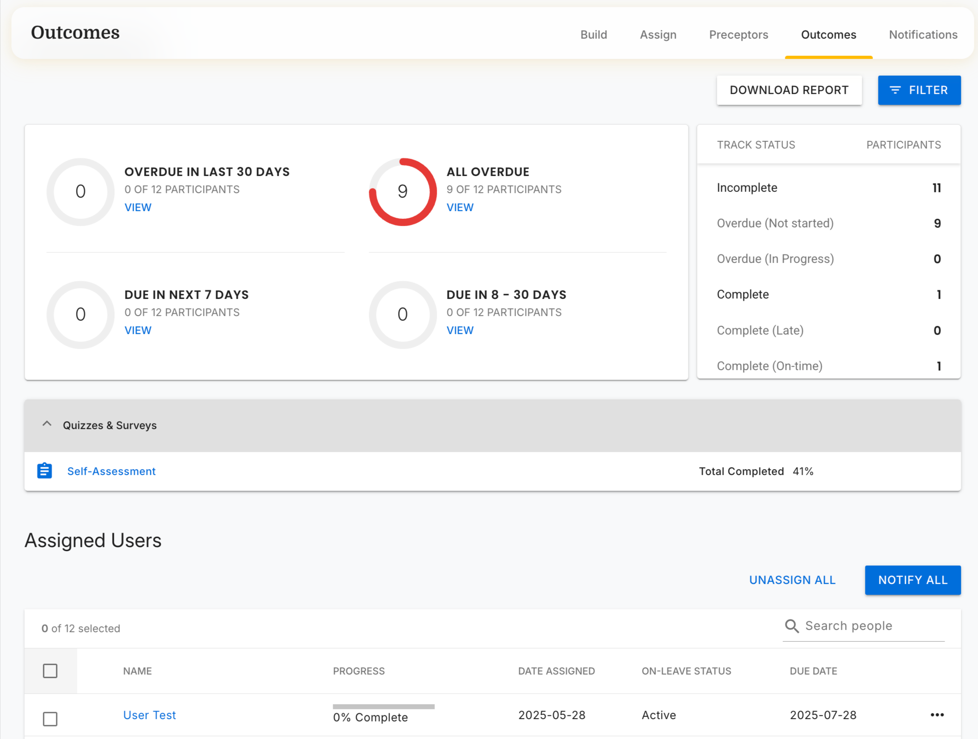Select the Overdue (In Progress) status row
The width and height of the screenshot is (978, 739).
tap(829, 259)
